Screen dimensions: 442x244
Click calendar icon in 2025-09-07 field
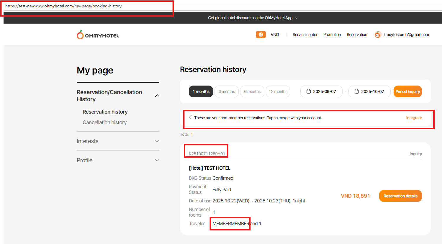pyautogui.click(x=309, y=91)
